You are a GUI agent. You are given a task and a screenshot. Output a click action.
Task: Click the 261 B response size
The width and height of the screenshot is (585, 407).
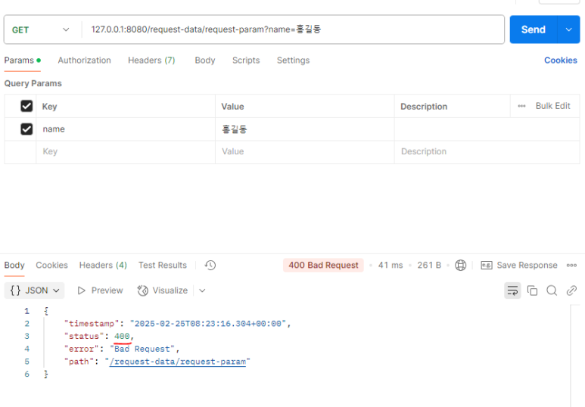click(x=429, y=266)
